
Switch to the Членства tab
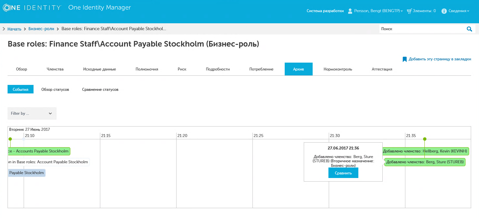pyautogui.click(x=55, y=69)
